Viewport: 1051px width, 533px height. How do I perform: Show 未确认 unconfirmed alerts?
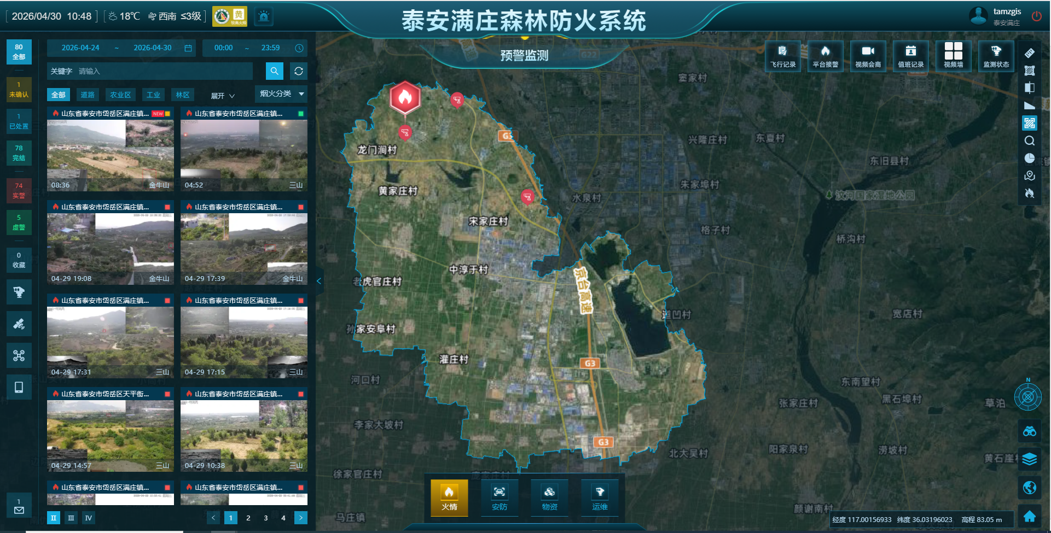[x=19, y=90]
